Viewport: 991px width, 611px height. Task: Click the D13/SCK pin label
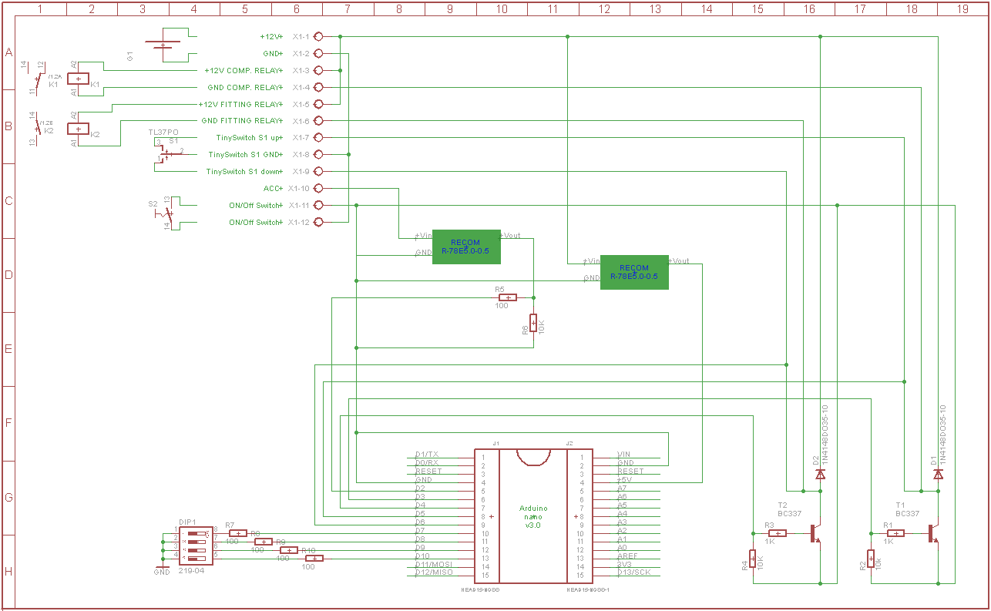coord(634,572)
